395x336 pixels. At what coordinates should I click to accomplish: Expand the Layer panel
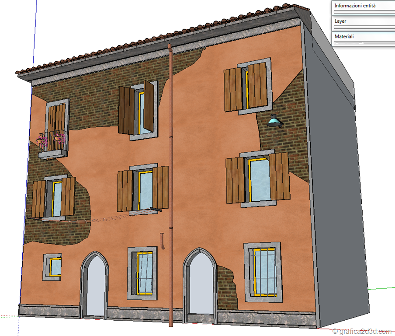pyautogui.click(x=341, y=21)
